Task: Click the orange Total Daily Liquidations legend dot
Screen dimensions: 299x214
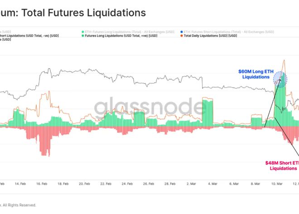Action: click(182, 35)
